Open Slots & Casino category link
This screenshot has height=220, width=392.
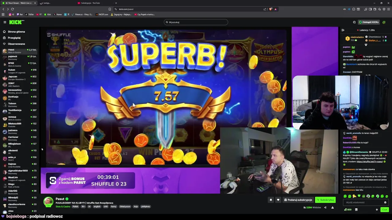63,207
